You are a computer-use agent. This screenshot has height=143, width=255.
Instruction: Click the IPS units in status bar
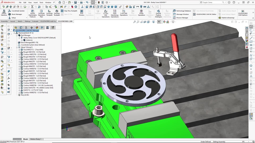click(243, 141)
